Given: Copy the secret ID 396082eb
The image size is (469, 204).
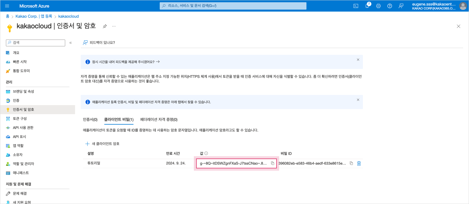Looking at the screenshot, I should [351, 163].
